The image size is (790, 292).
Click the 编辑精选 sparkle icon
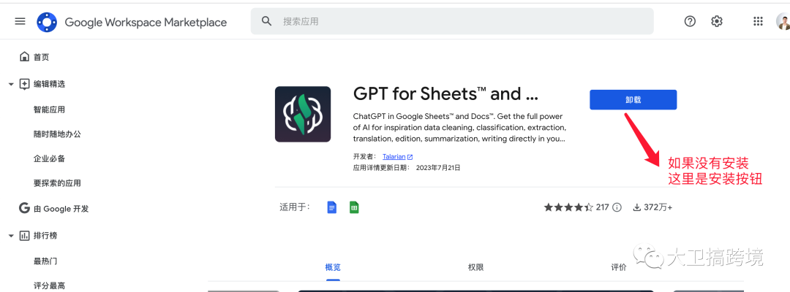point(24,84)
